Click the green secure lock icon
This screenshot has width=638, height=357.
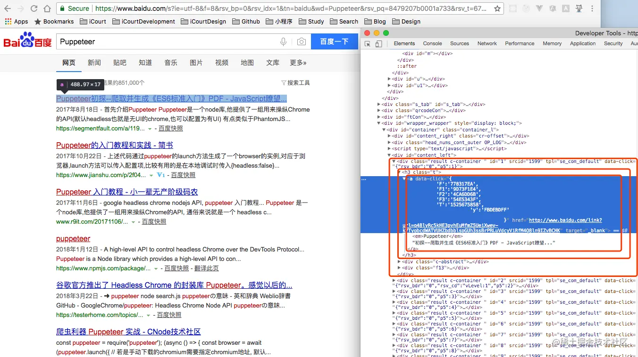point(62,8)
